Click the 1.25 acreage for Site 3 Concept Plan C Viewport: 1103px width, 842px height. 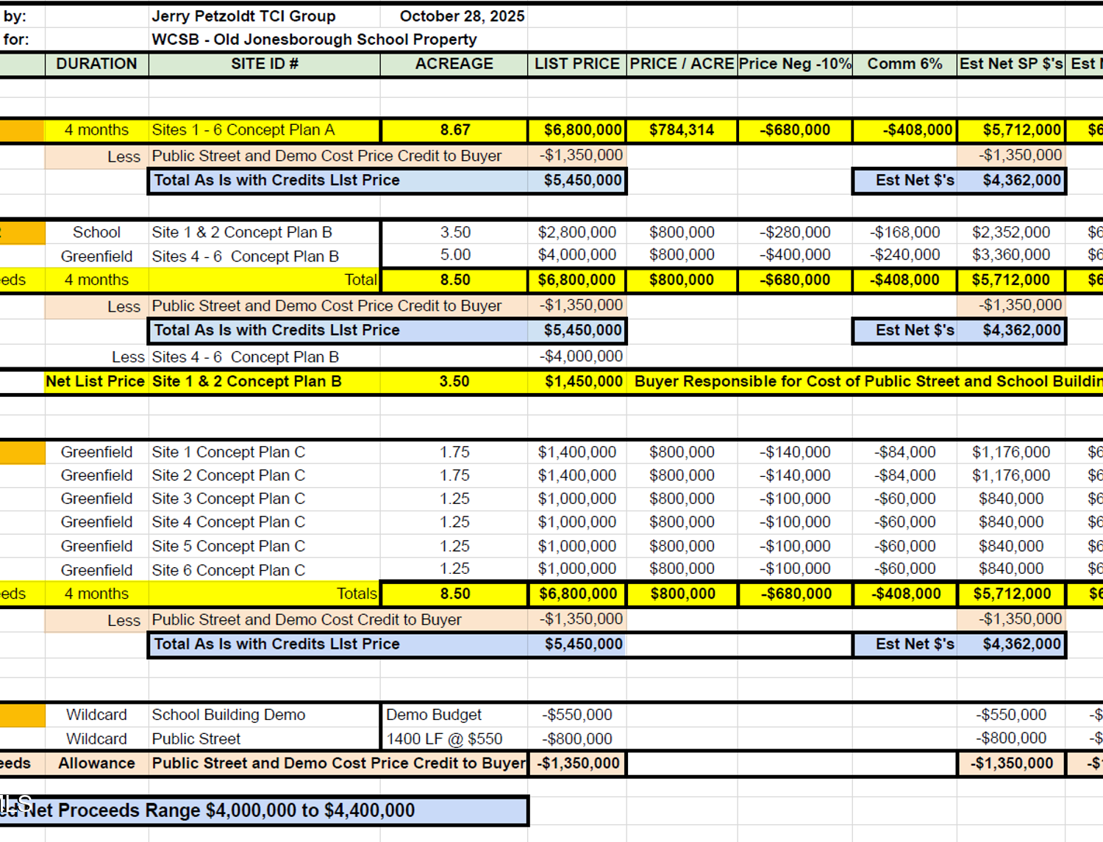point(454,498)
